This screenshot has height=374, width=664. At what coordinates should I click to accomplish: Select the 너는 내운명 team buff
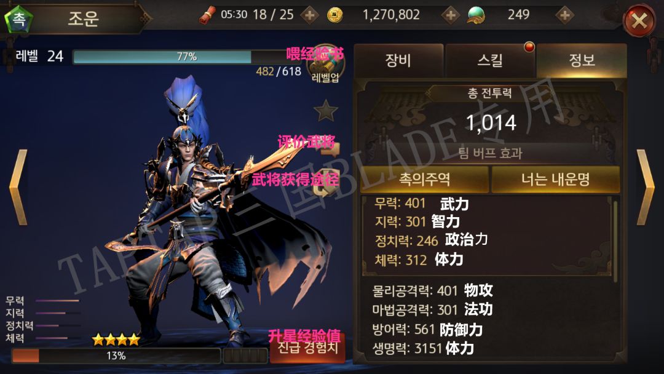[556, 179]
